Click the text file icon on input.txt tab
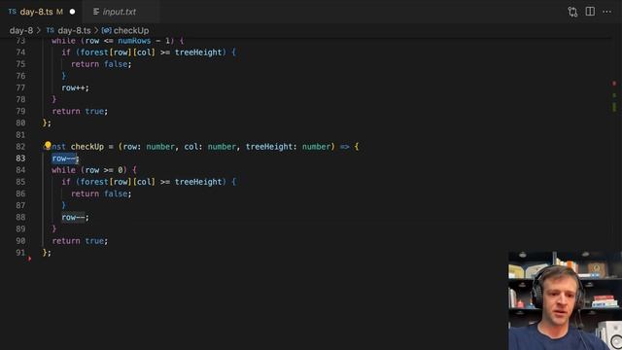Viewport: 622px width, 350px height. click(96, 12)
